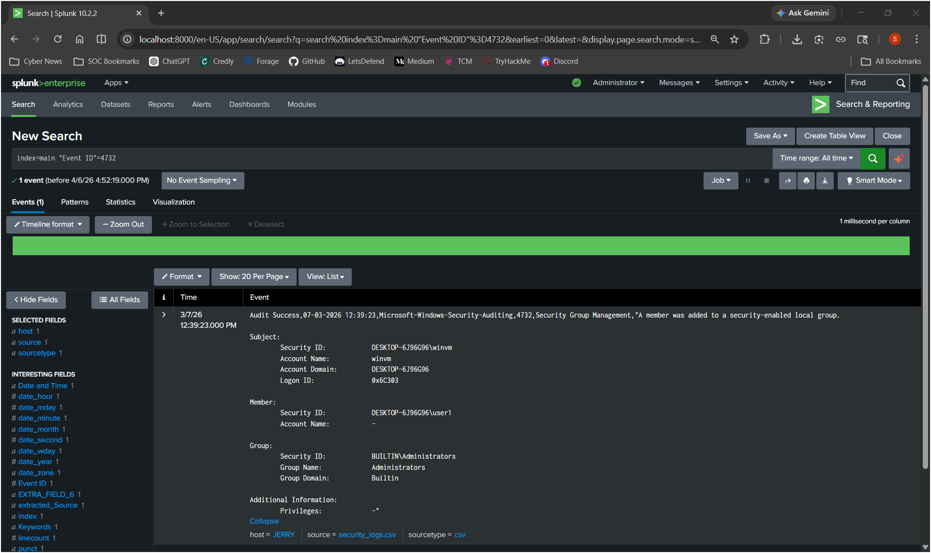This screenshot has width=931, height=553.
Task: Print the search results
Action: [x=806, y=180]
